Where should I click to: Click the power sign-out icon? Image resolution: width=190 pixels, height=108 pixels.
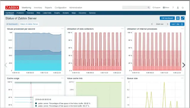pos(183,8)
